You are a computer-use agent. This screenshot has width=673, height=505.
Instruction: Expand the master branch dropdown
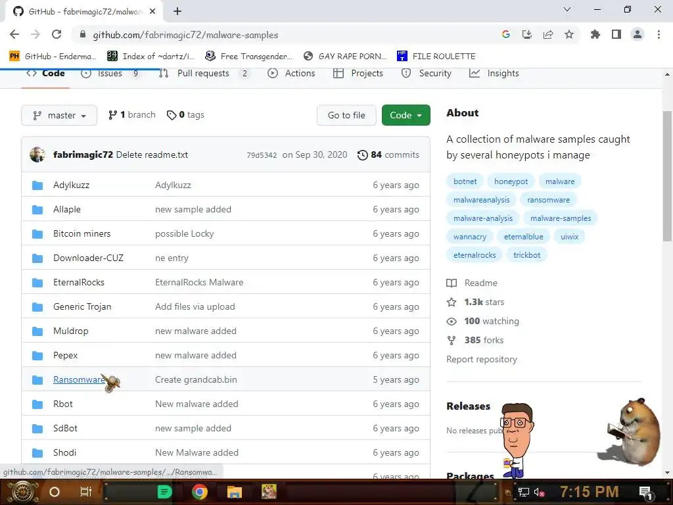click(x=59, y=115)
